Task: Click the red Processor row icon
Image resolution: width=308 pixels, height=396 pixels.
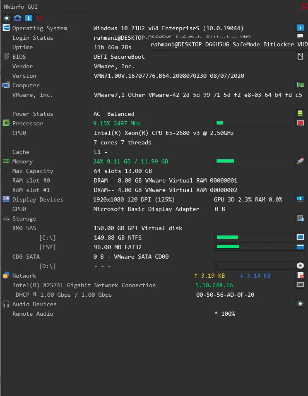Action: 300,123
